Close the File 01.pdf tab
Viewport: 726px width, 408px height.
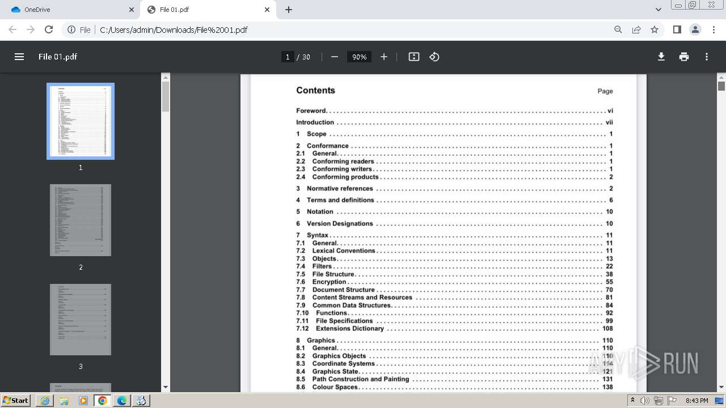pyautogui.click(x=268, y=10)
